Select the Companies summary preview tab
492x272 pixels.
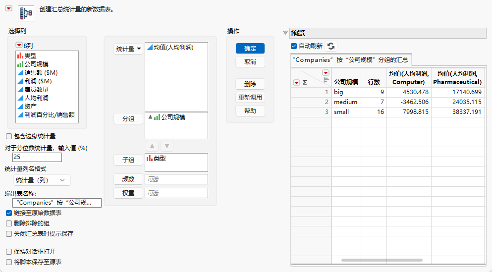tap(351, 59)
